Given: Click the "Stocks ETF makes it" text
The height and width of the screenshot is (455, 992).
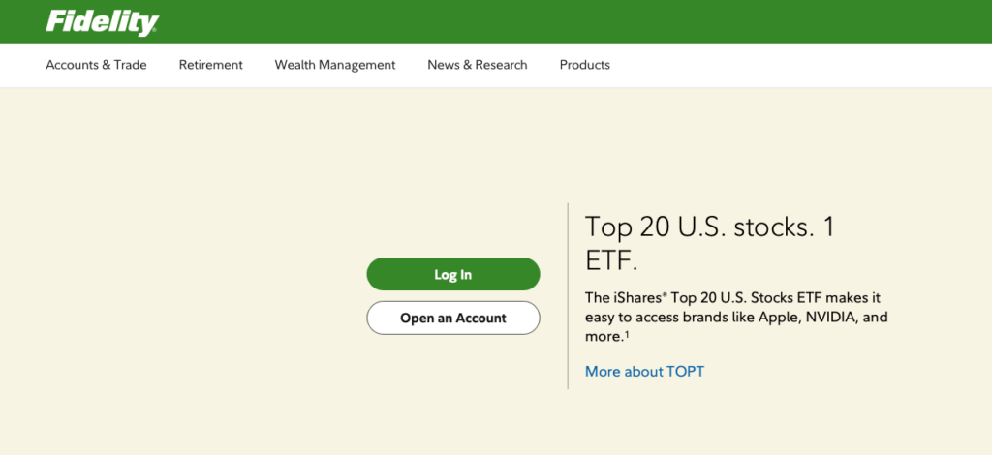Looking at the screenshot, I should tap(814, 298).
